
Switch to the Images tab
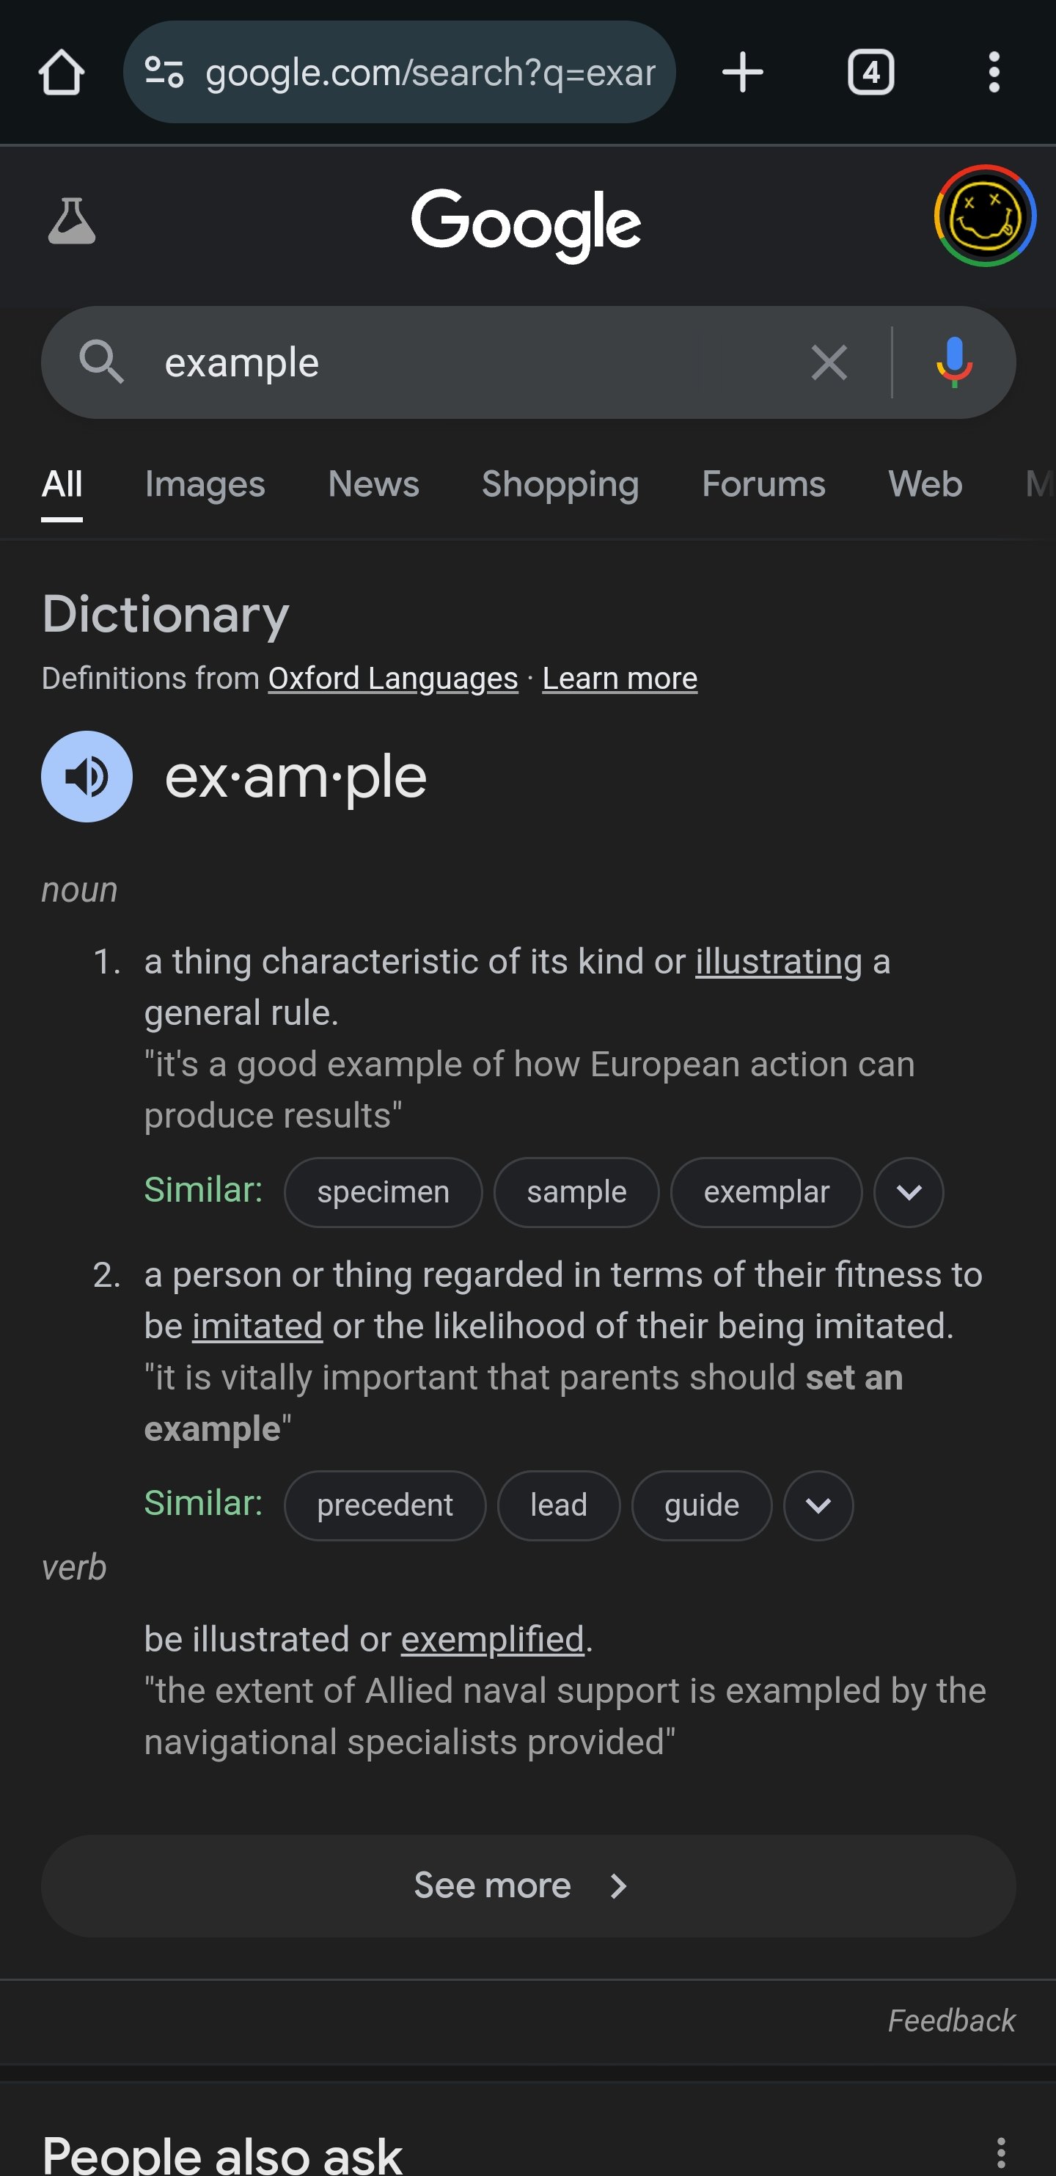point(205,484)
